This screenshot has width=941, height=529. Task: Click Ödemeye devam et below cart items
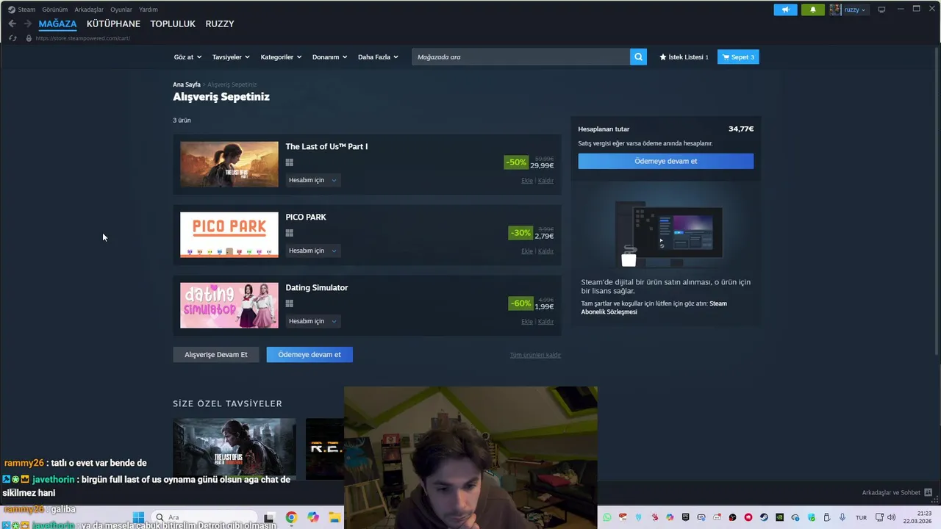point(310,355)
